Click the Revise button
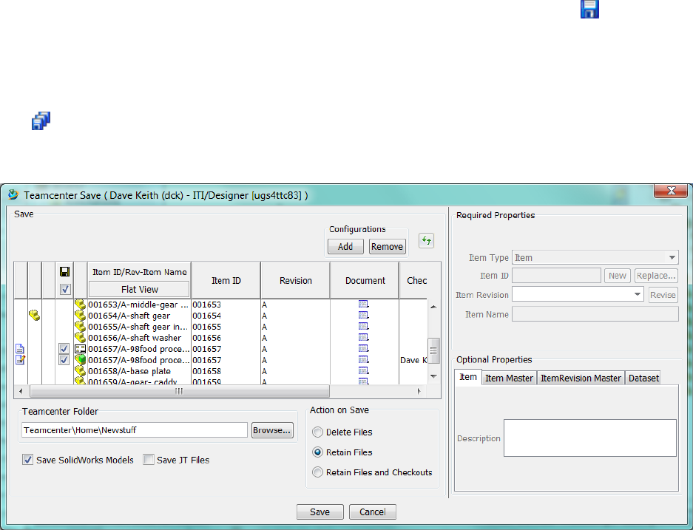Screen dimensions: 693x530 (663, 295)
